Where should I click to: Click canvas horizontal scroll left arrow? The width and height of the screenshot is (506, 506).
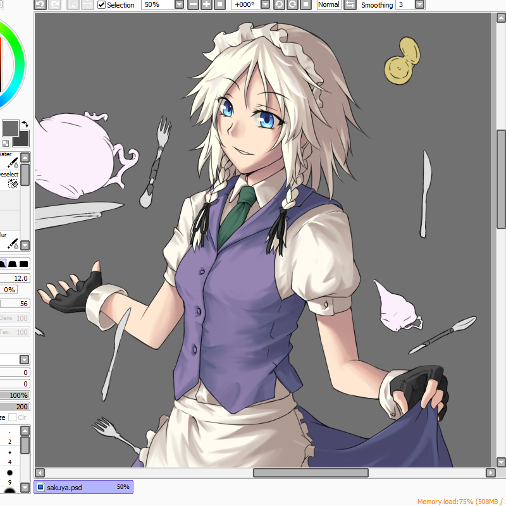40,472
